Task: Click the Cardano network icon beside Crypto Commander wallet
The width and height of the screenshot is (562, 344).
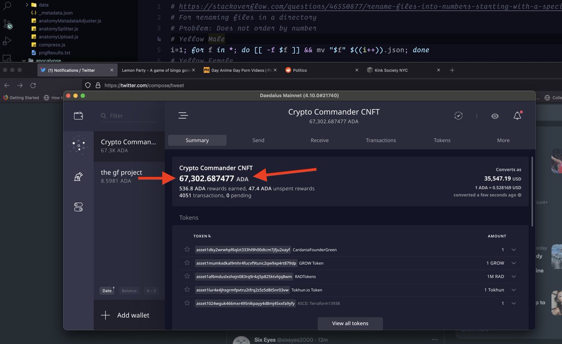Action: pyautogui.click(x=79, y=145)
